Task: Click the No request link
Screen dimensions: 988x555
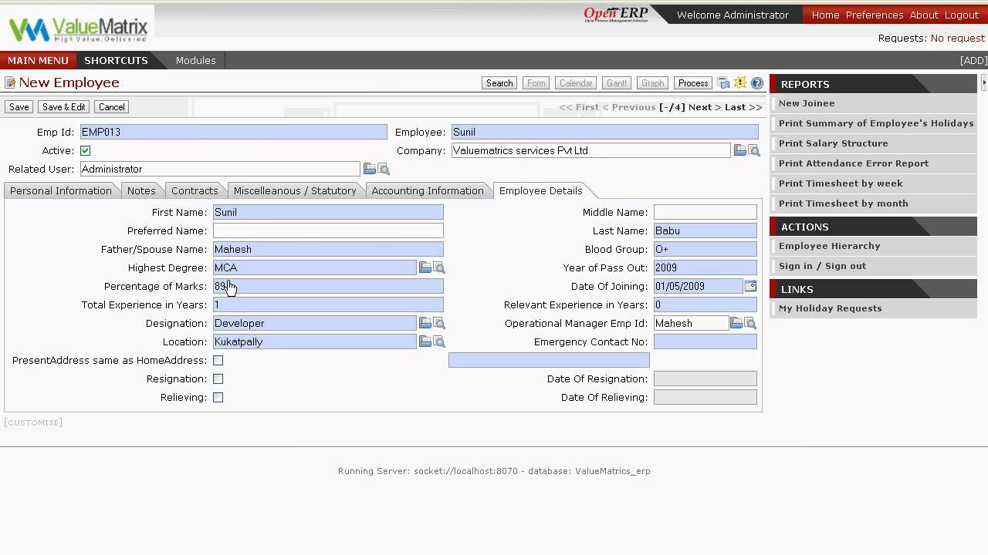Action: pos(958,38)
